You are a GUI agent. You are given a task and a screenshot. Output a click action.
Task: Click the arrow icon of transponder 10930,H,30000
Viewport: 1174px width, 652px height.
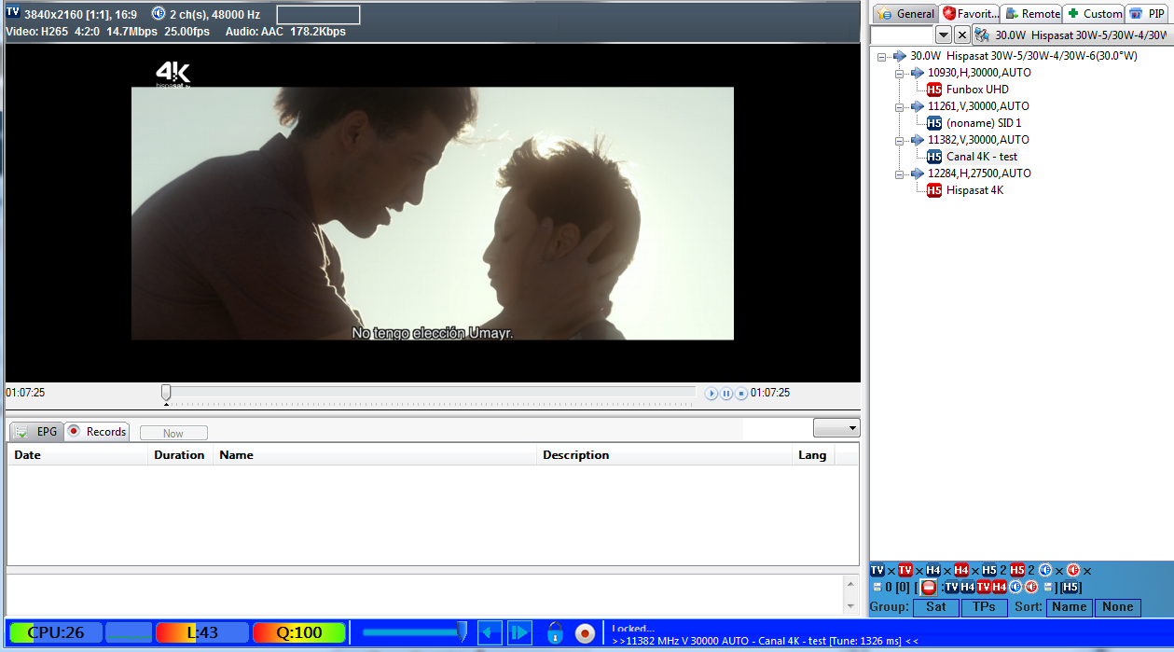click(x=918, y=73)
